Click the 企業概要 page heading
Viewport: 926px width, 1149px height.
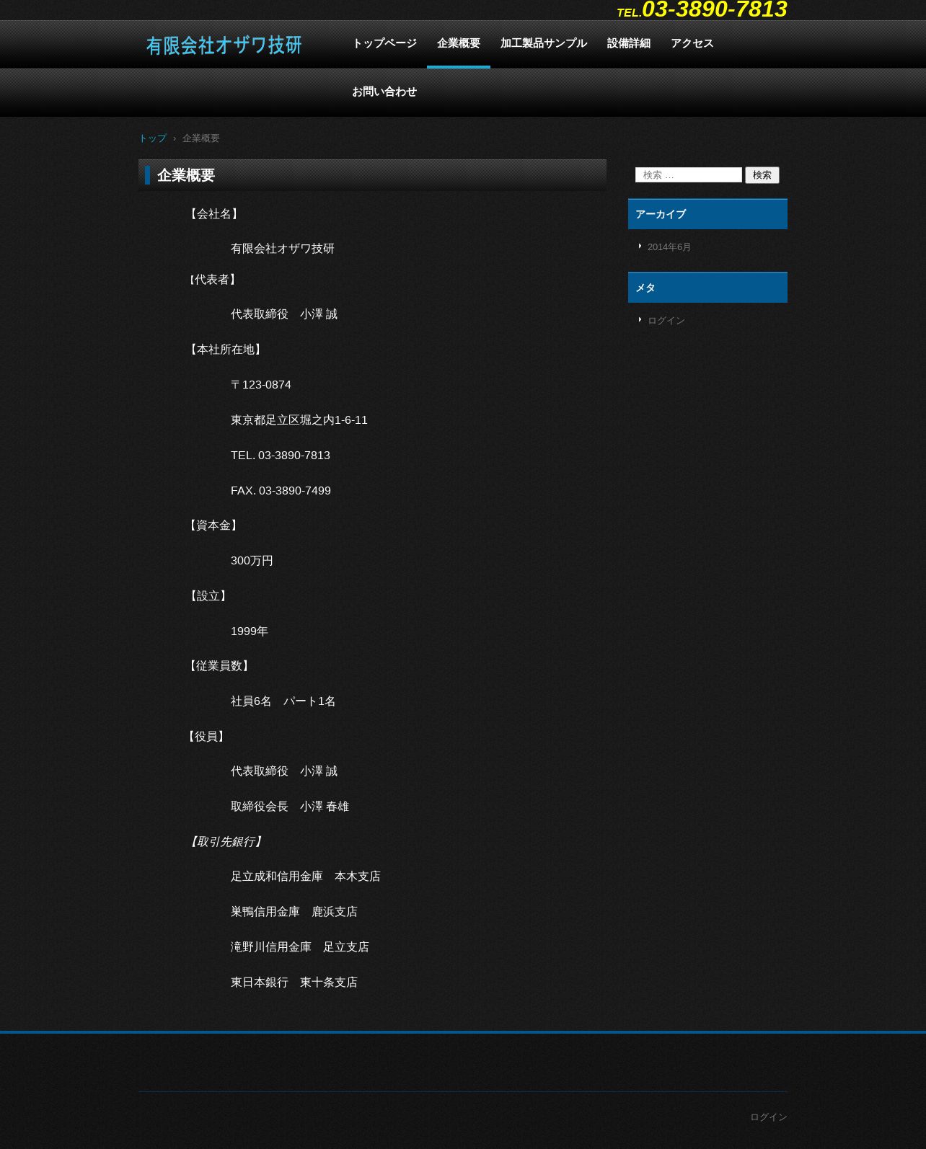186,175
